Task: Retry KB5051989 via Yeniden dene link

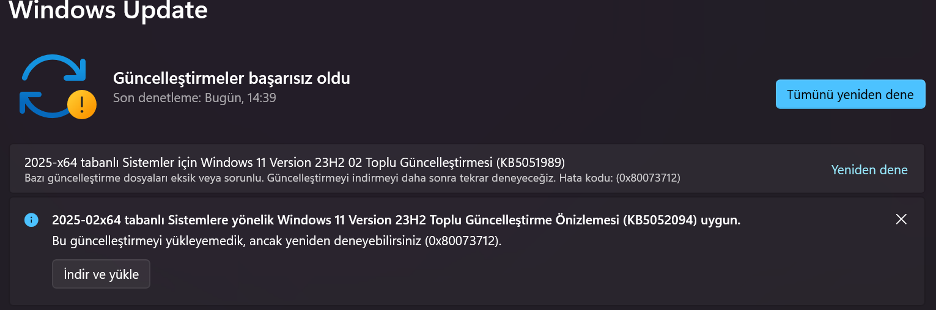Action: click(869, 170)
